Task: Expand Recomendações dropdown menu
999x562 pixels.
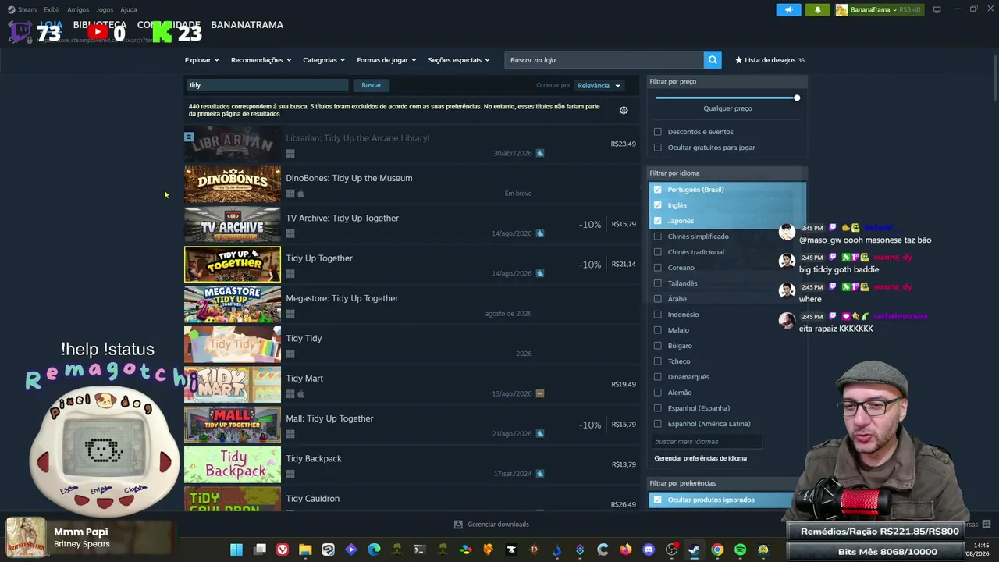Action: [261, 60]
